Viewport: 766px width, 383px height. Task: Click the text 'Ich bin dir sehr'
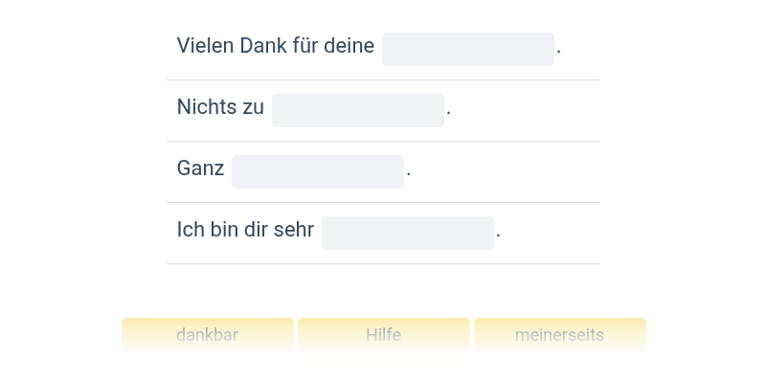(245, 230)
